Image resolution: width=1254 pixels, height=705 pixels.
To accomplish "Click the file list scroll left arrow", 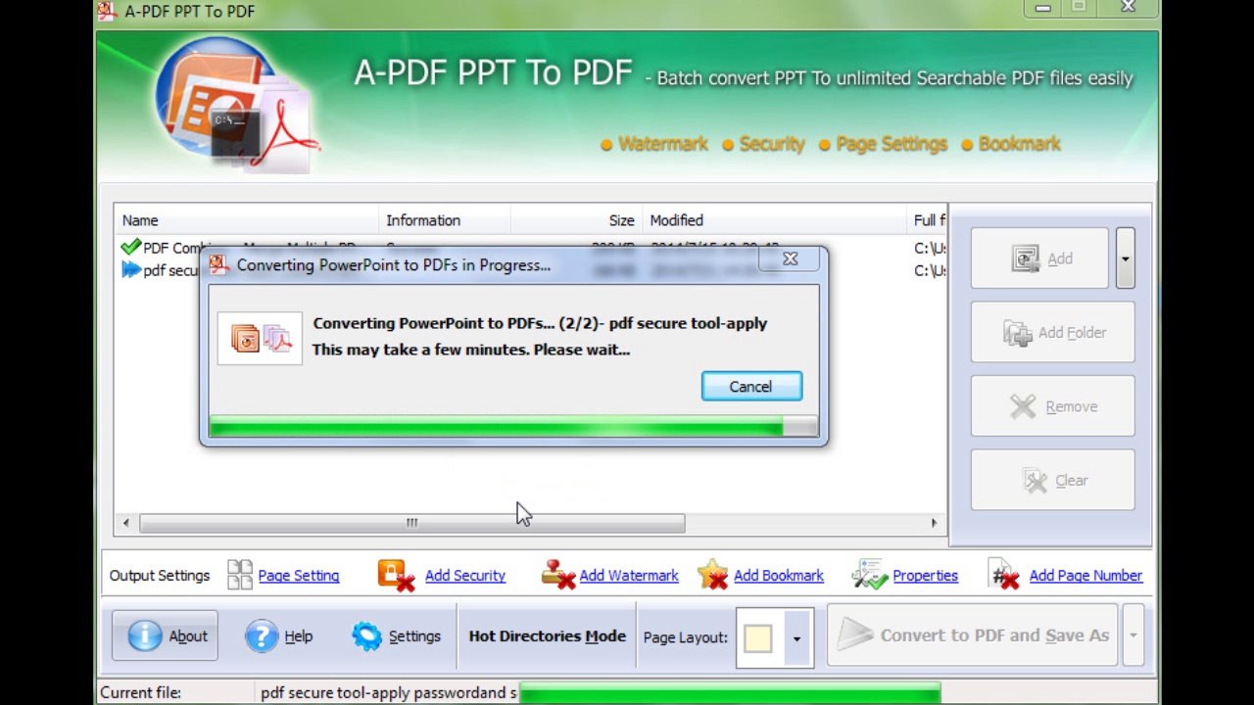I will (125, 523).
